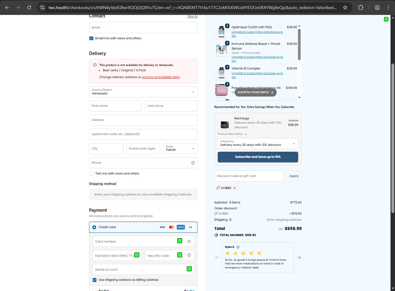Click the Amex card icon
395x291 pixels.
click(181, 227)
